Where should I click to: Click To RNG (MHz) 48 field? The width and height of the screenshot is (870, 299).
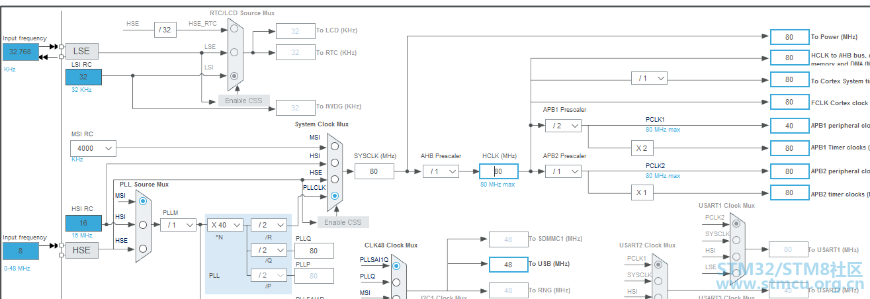[508, 290]
